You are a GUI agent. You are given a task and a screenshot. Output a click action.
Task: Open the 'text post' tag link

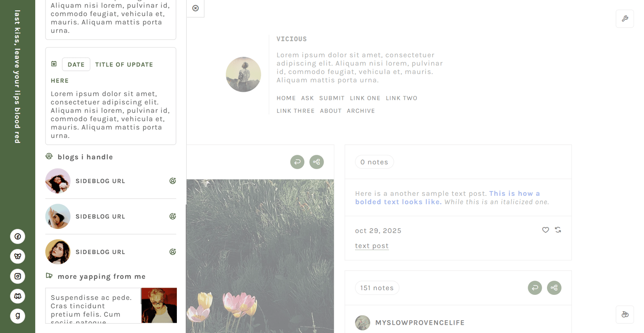(372, 246)
